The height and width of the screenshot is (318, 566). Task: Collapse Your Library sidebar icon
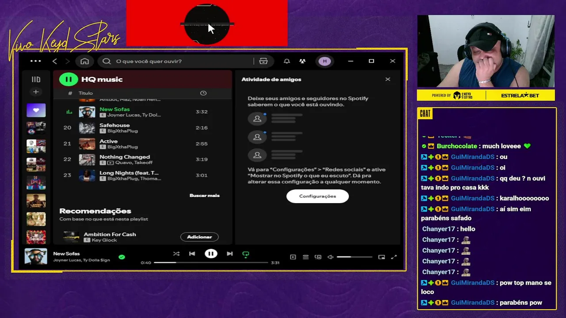[x=36, y=79]
